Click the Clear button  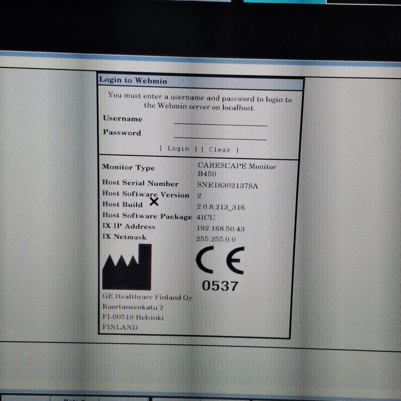220,150
